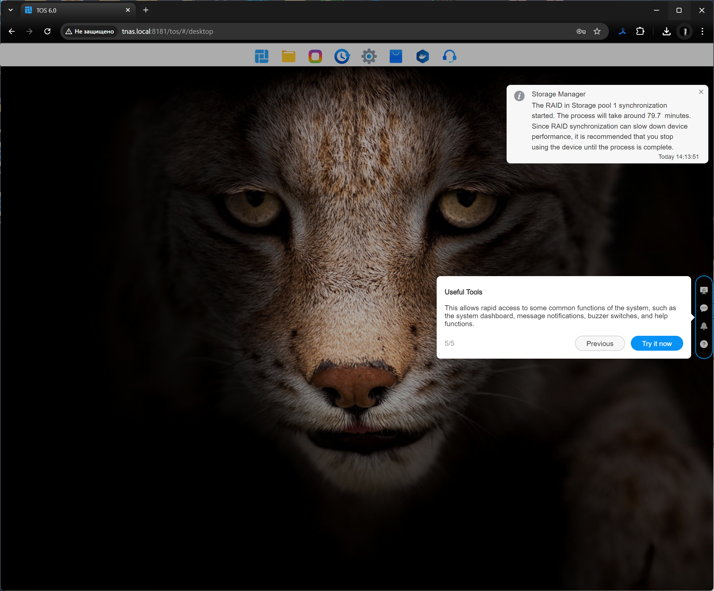Image resolution: width=714 pixels, height=591 pixels.
Task: Click the Try it now button
Action: click(657, 343)
